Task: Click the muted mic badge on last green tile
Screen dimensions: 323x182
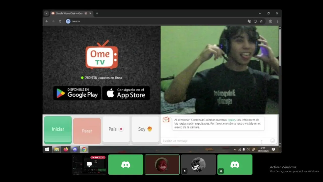Action: pos(221,171)
